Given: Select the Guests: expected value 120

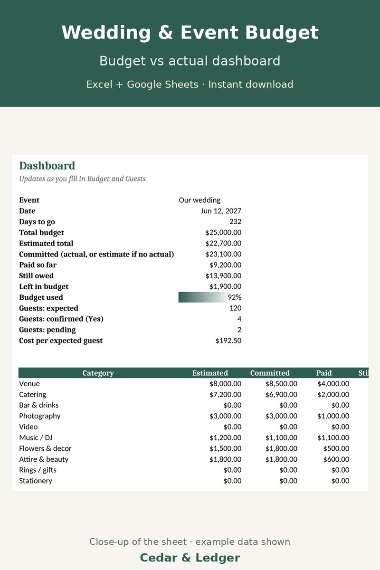Looking at the screenshot, I should [x=235, y=308].
